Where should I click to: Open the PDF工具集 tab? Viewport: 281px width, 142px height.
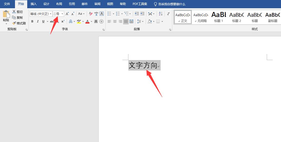point(140,4)
